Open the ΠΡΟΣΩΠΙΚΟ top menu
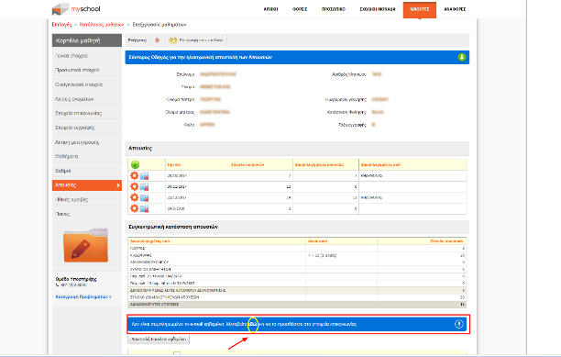Image resolution: width=561 pixels, height=357 pixels. 334,9
